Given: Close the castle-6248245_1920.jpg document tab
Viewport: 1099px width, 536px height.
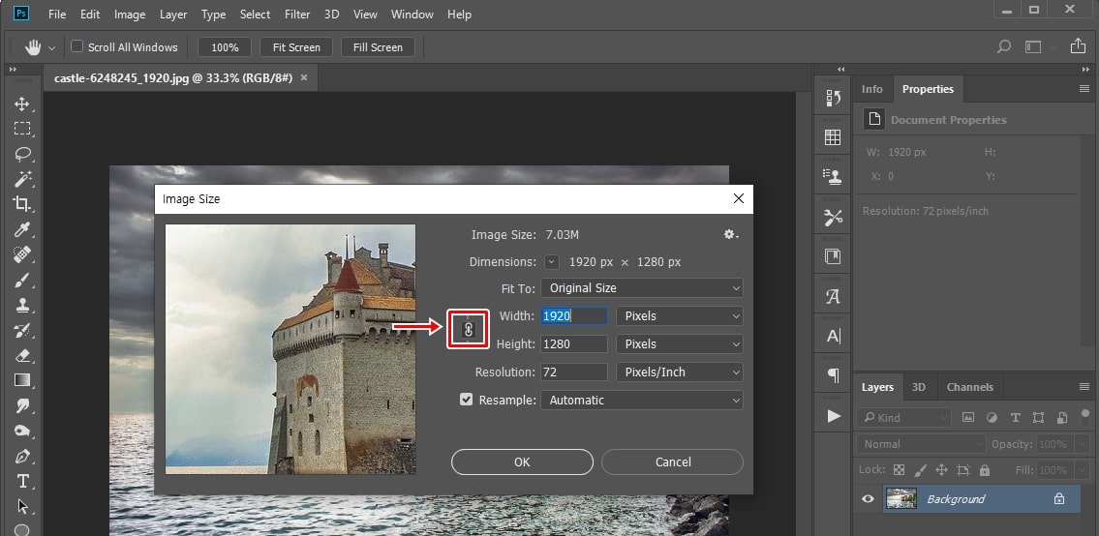Looking at the screenshot, I should [303, 77].
